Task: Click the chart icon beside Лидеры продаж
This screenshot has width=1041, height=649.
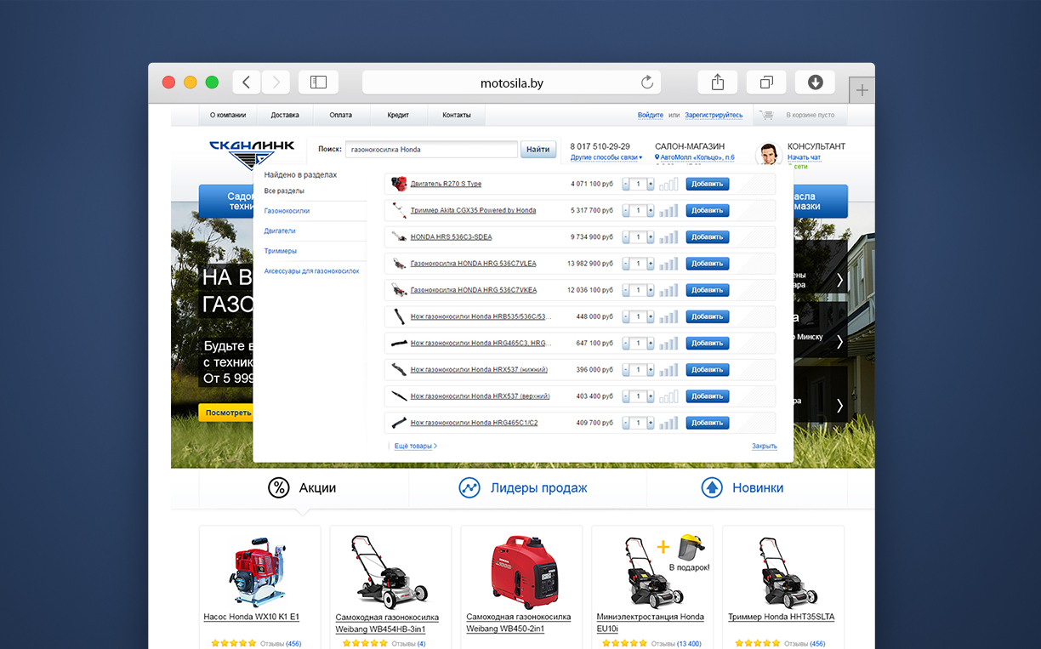Action: point(469,487)
